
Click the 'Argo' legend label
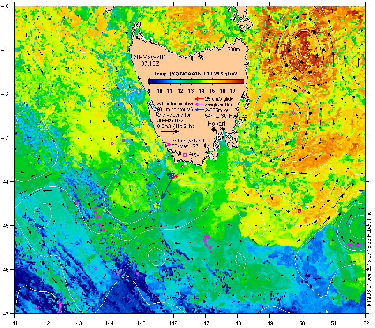point(194,154)
